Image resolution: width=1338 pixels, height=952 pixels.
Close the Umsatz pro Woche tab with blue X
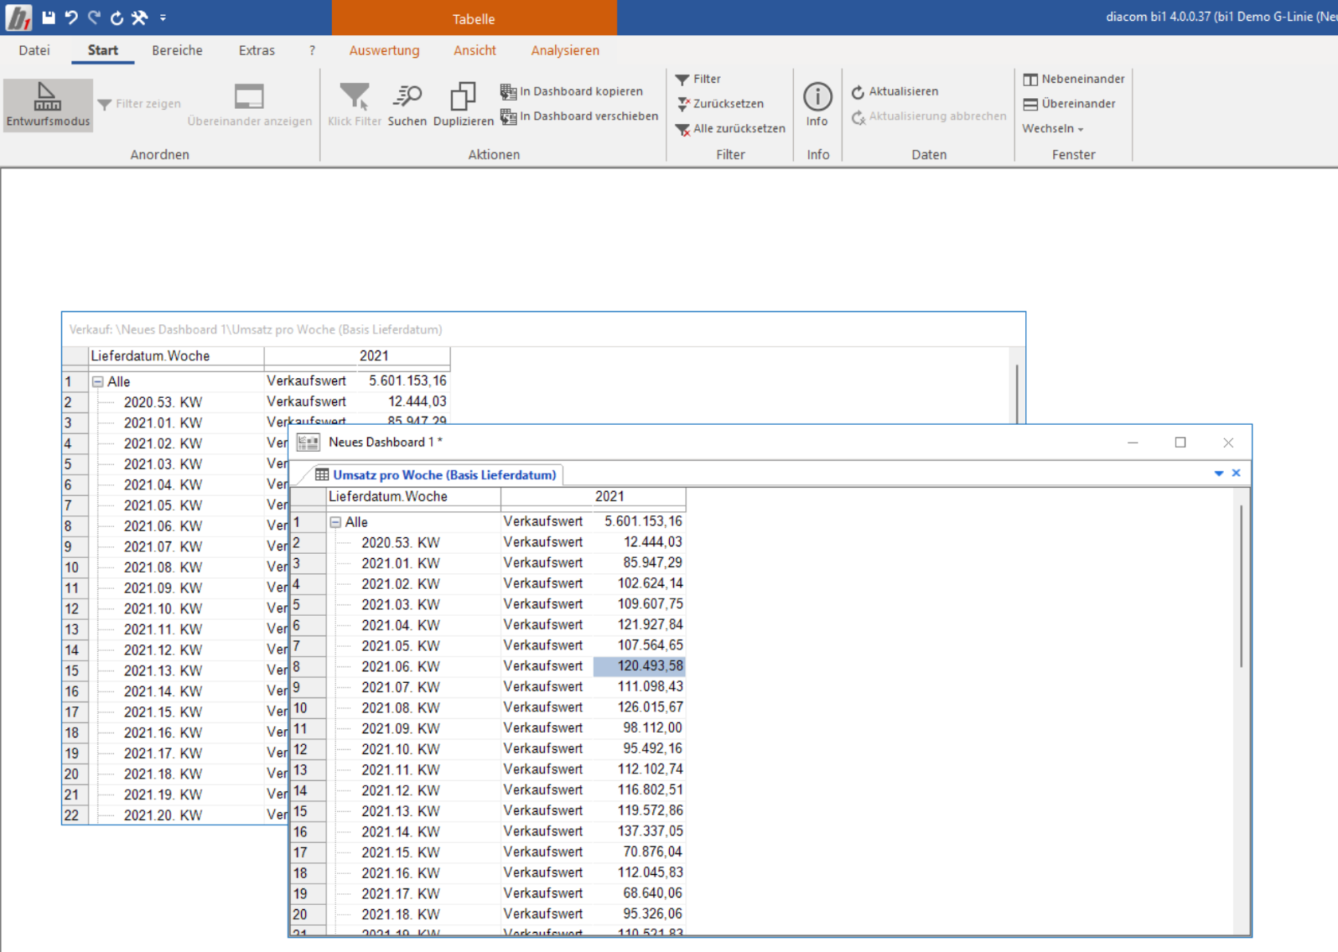click(x=1236, y=473)
